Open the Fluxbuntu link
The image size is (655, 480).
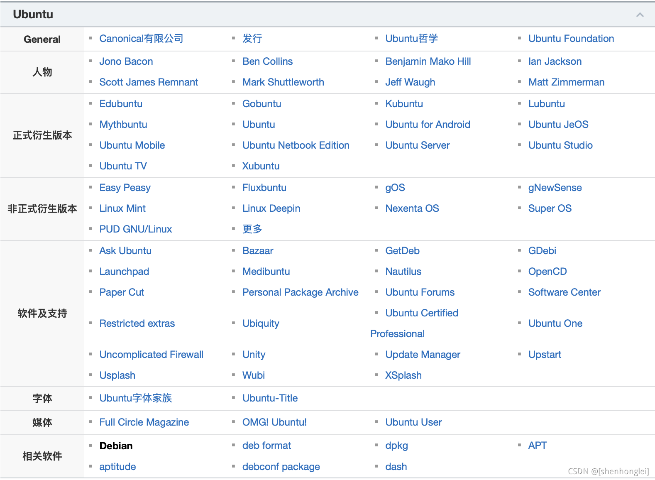tap(264, 188)
